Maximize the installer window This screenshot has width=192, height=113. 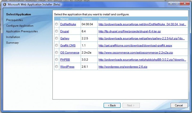pos(177,4)
